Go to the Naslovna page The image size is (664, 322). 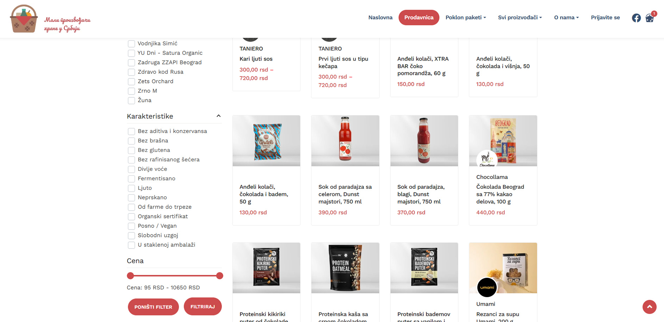(x=380, y=18)
